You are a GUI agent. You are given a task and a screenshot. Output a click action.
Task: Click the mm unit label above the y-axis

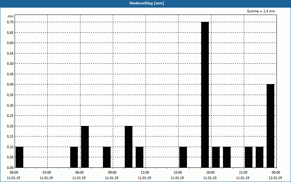(x=11, y=16)
